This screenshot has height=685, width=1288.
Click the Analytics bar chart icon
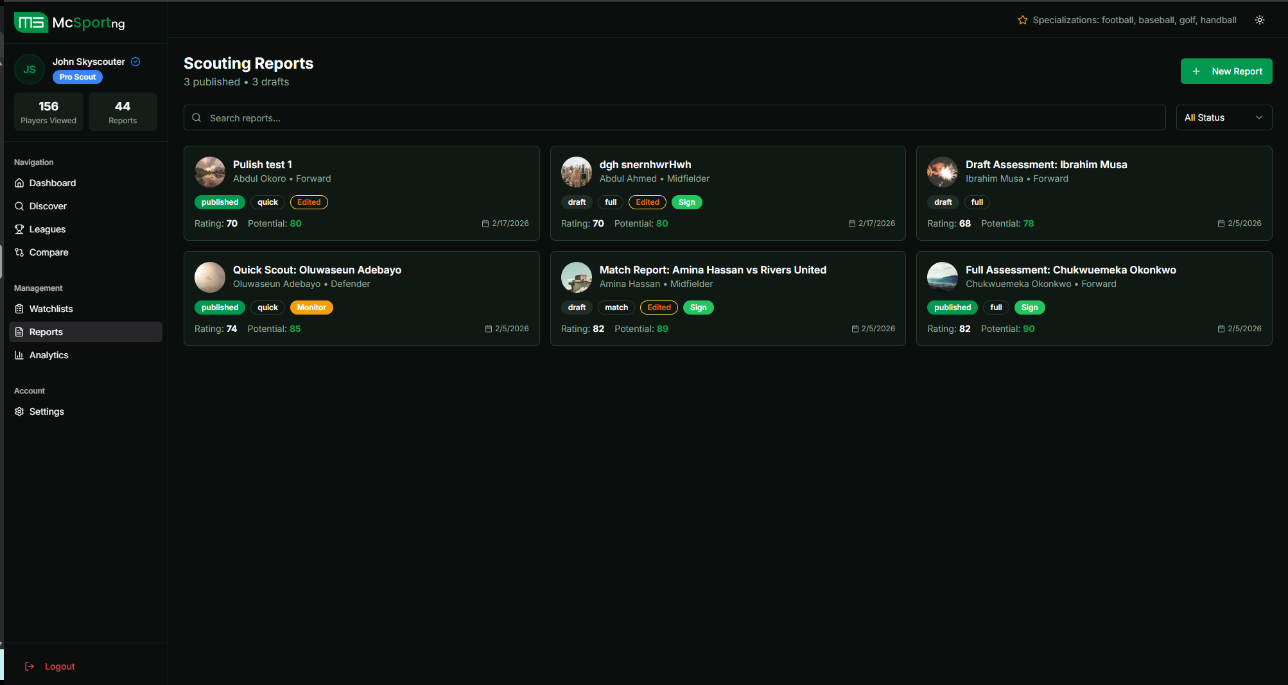19,355
